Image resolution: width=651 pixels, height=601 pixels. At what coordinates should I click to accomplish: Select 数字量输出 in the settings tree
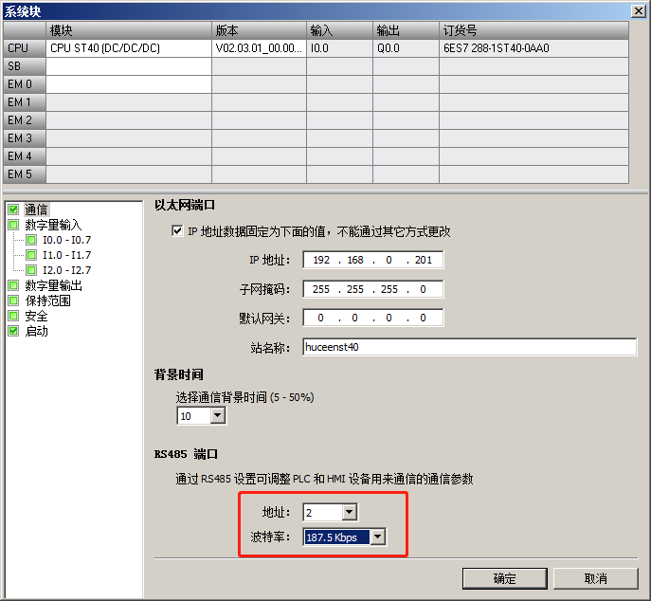[53, 285]
